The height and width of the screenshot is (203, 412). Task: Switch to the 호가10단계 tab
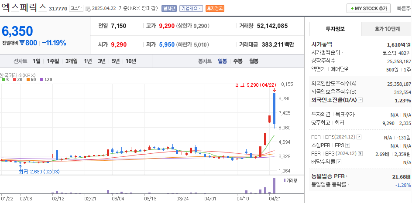(387, 29)
